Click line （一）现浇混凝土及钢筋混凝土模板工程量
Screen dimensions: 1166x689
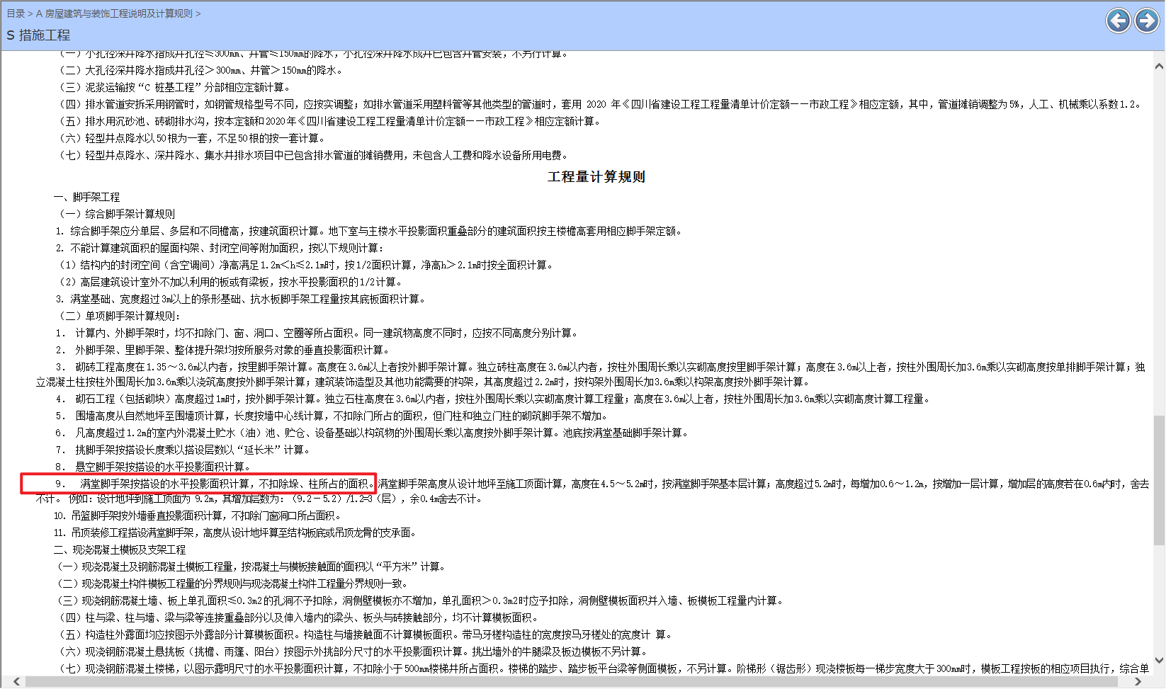(252, 566)
